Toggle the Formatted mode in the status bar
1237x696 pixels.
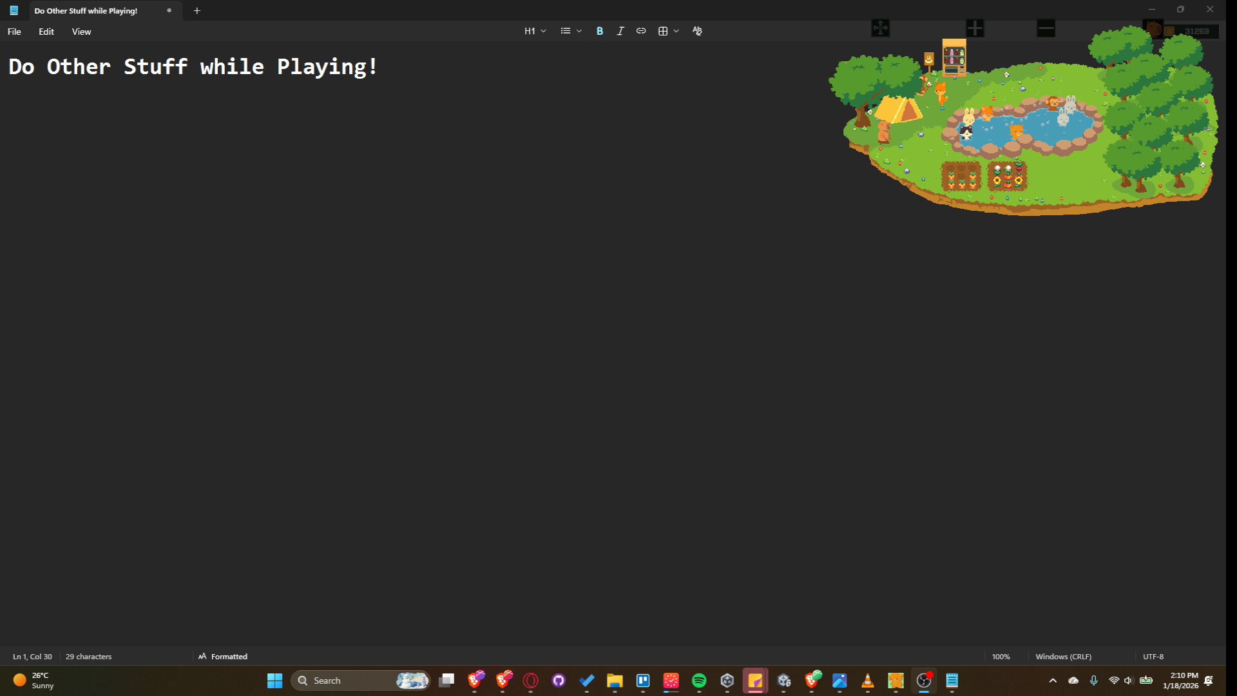tap(223, 656)
